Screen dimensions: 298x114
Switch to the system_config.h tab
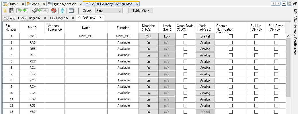click(65, 4)
